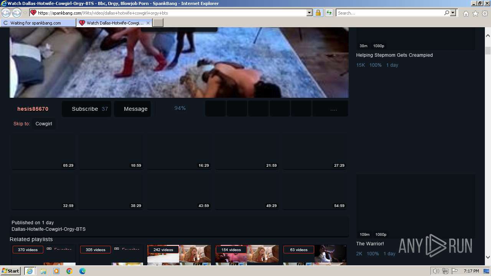Jump to the 32:59 timeline thumbnail

(x=43, y=191)
